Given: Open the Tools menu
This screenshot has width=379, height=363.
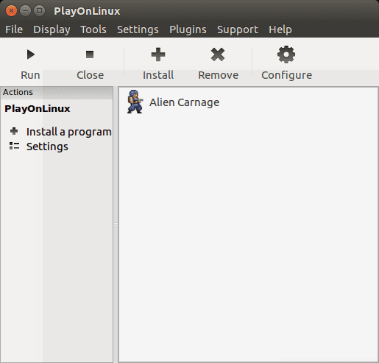Looking at the screenshot, I should coord(93,29).
